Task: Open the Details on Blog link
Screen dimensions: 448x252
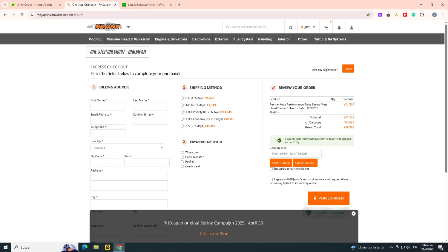Action: pos(213,234)
